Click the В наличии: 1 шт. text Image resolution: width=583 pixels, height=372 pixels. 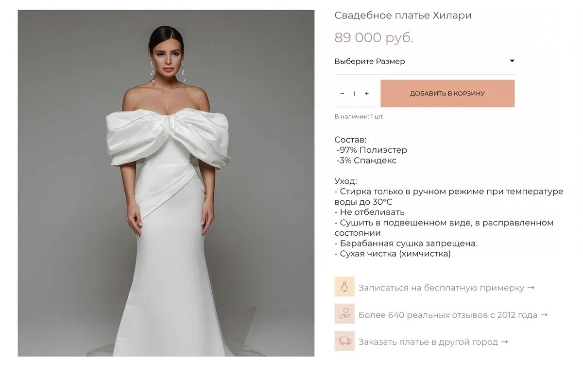pyautogui.click(x=359, y=116)
